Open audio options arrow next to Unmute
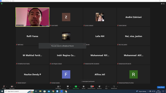The image size is (166, 93). (x=7, y=87)
